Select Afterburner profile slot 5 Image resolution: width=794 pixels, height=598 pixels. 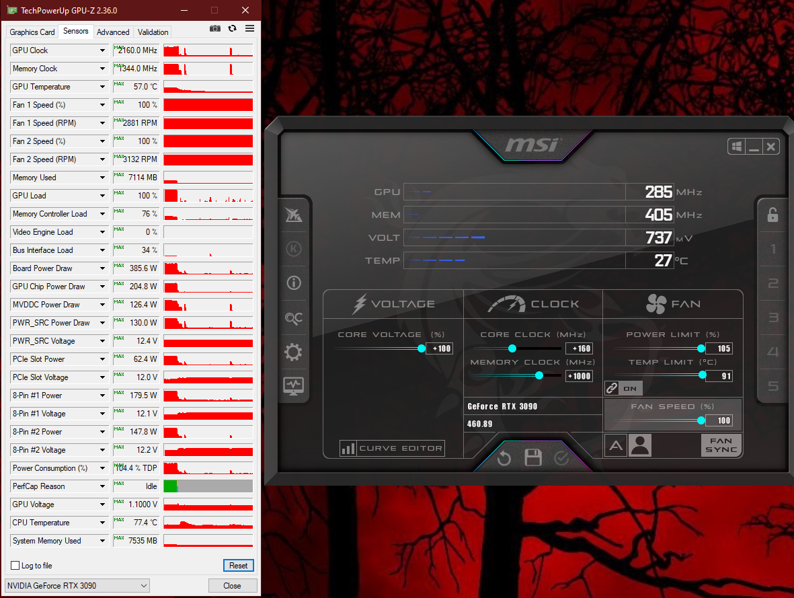coord(772,386)
